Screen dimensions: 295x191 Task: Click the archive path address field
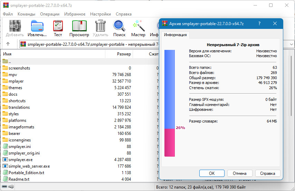click(89, 44)
